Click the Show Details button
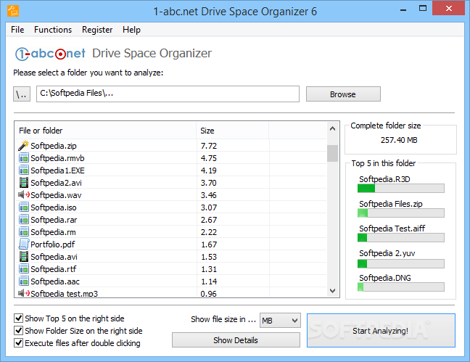Image resolution: width=470 pixels, height=362 pixels. click(x=236, y=340)
